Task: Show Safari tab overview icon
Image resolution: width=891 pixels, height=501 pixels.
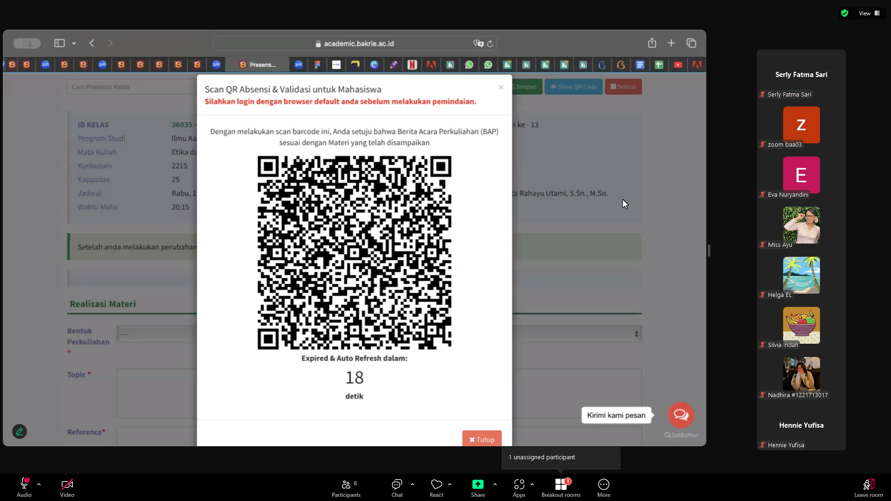Action: coord(691,43)
